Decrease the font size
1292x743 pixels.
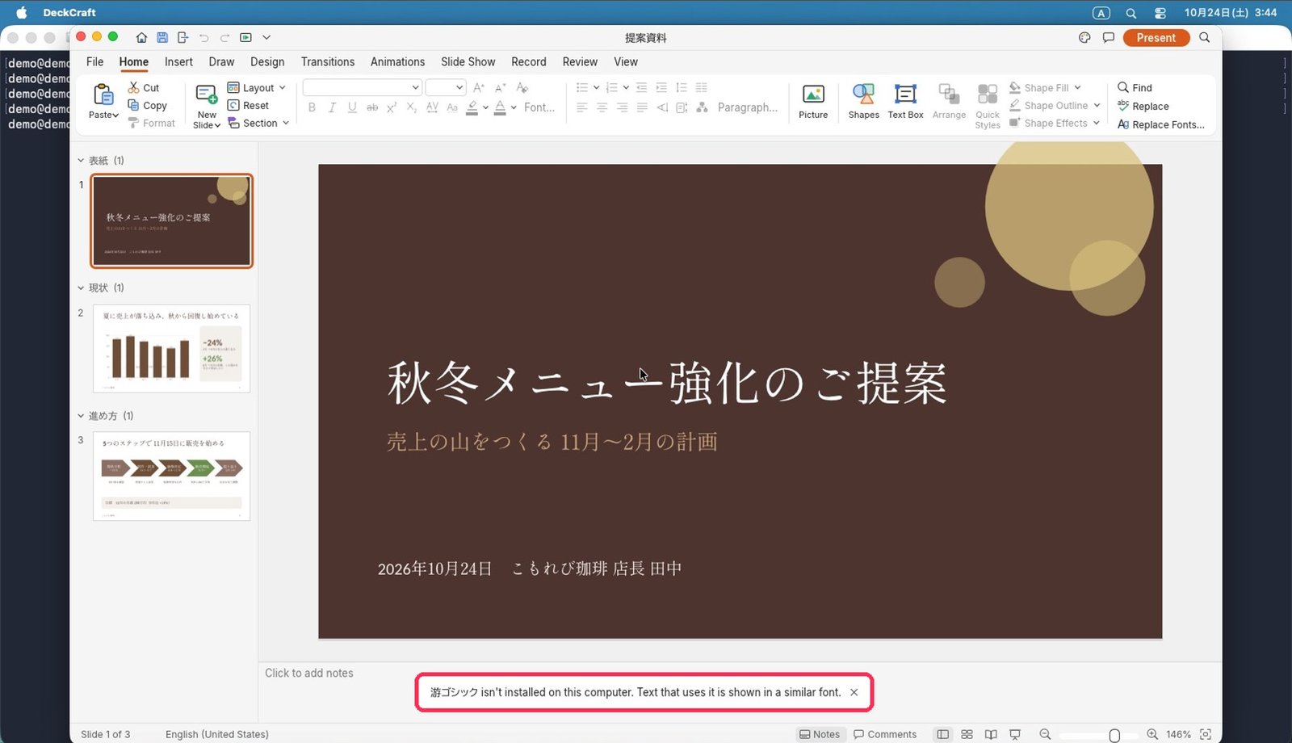pos(500,87)
